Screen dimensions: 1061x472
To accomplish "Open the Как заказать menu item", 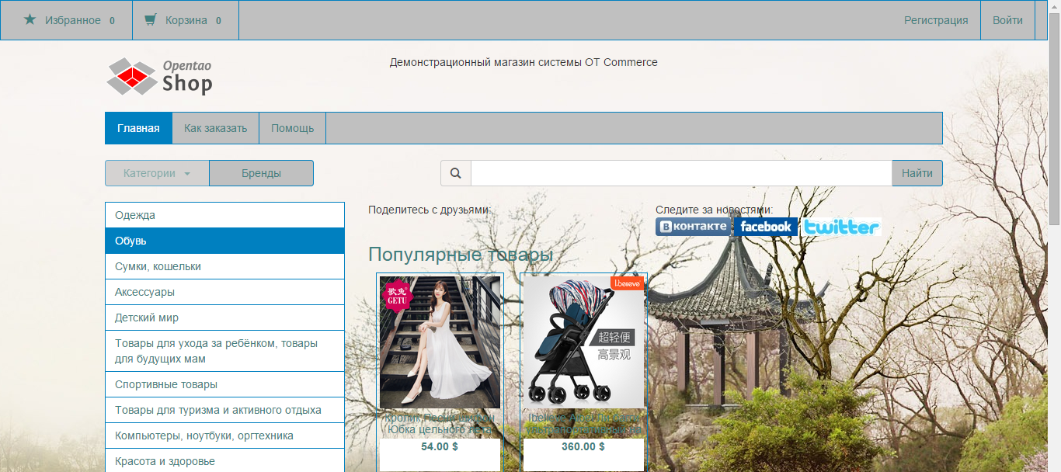I will pyautogui.click(x=215, y=128).
